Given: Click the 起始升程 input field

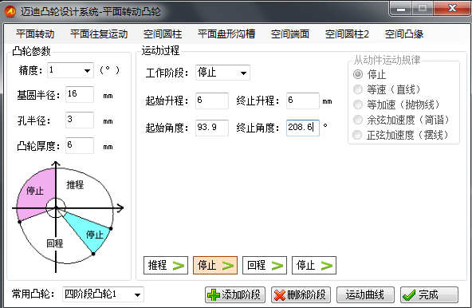Looking at the screenshot, I should 211,101.
